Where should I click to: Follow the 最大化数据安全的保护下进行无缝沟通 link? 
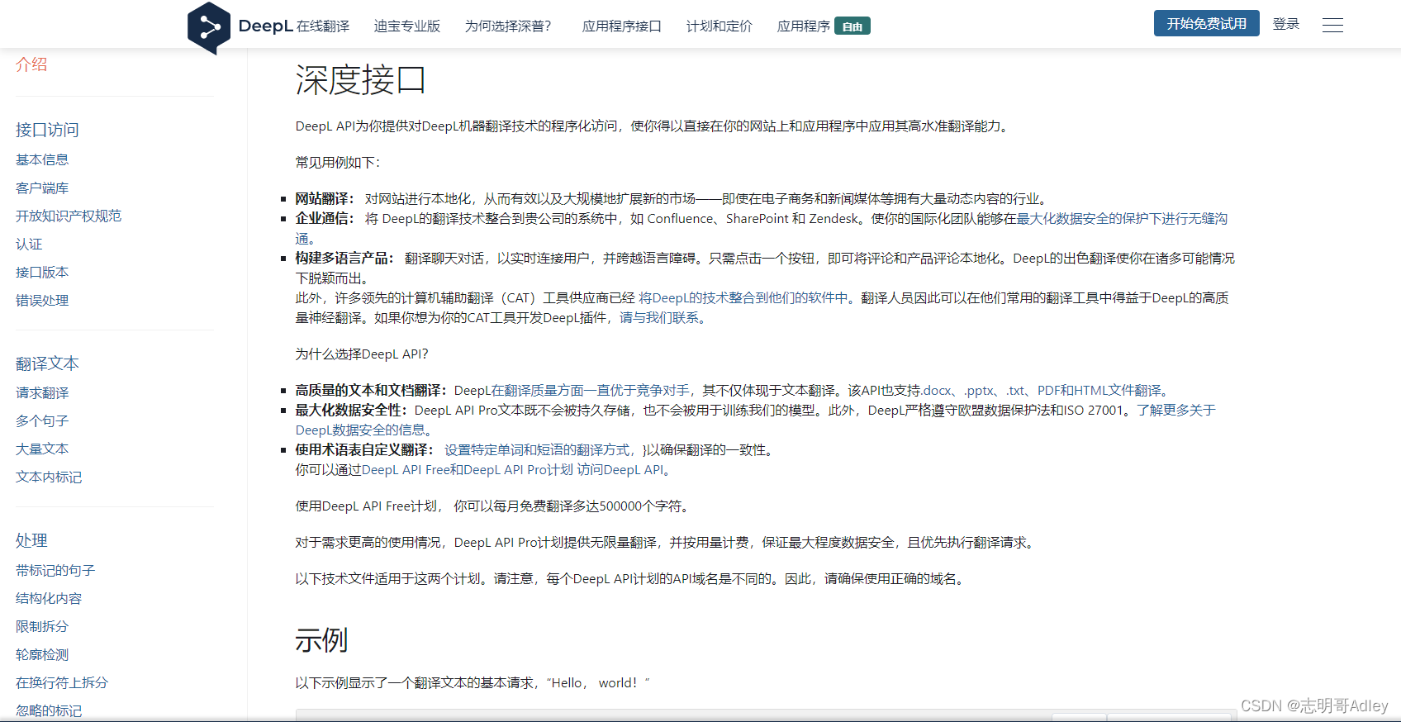[1122, 219]
